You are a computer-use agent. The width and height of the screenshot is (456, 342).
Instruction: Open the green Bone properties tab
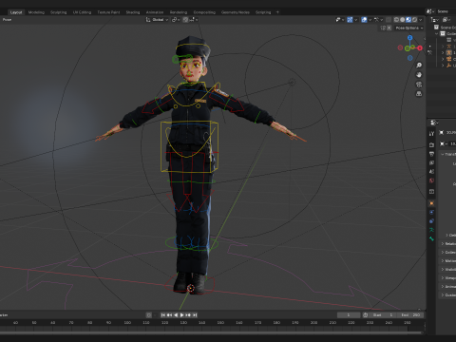coord(431,238)
